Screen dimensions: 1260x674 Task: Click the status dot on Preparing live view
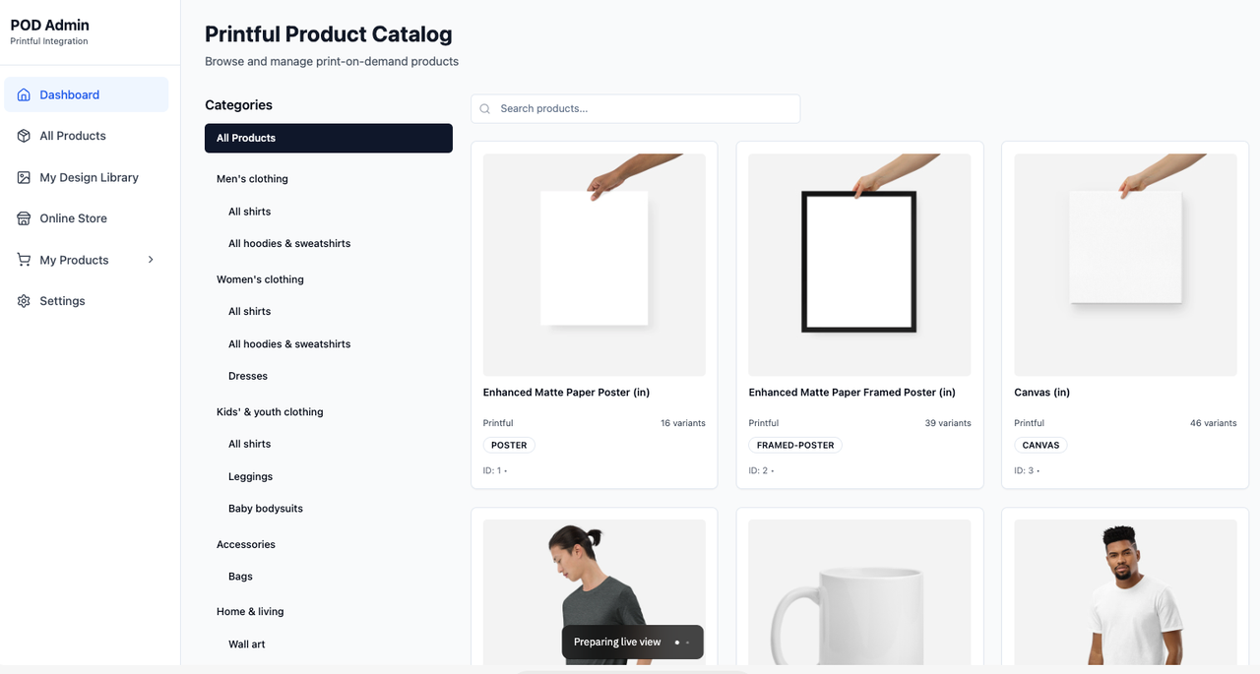point(675,642)
